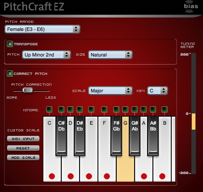The image size is (203, 192).
Task: Open the Pitch dropdown set to Up Minor 2nd
Action: [x=47, y=55]
